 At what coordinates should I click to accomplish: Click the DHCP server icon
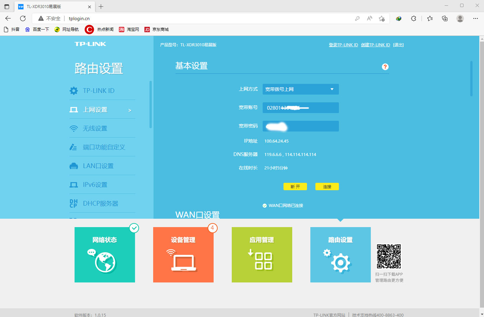pos(74,203)
